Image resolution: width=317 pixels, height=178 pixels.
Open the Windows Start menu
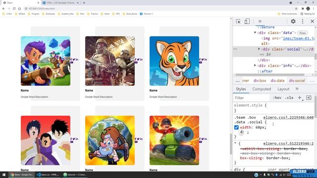[x=3, y=175]
